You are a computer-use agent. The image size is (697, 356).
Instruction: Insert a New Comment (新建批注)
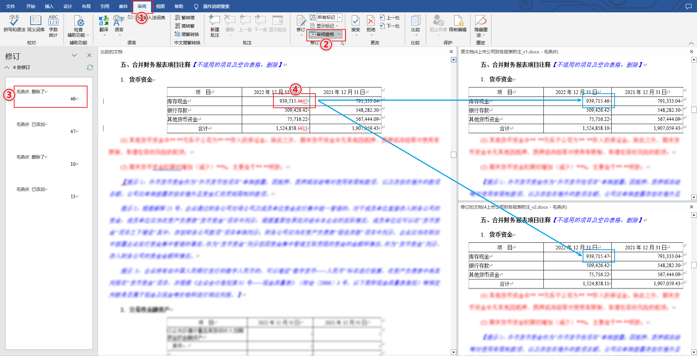(215, 25)
